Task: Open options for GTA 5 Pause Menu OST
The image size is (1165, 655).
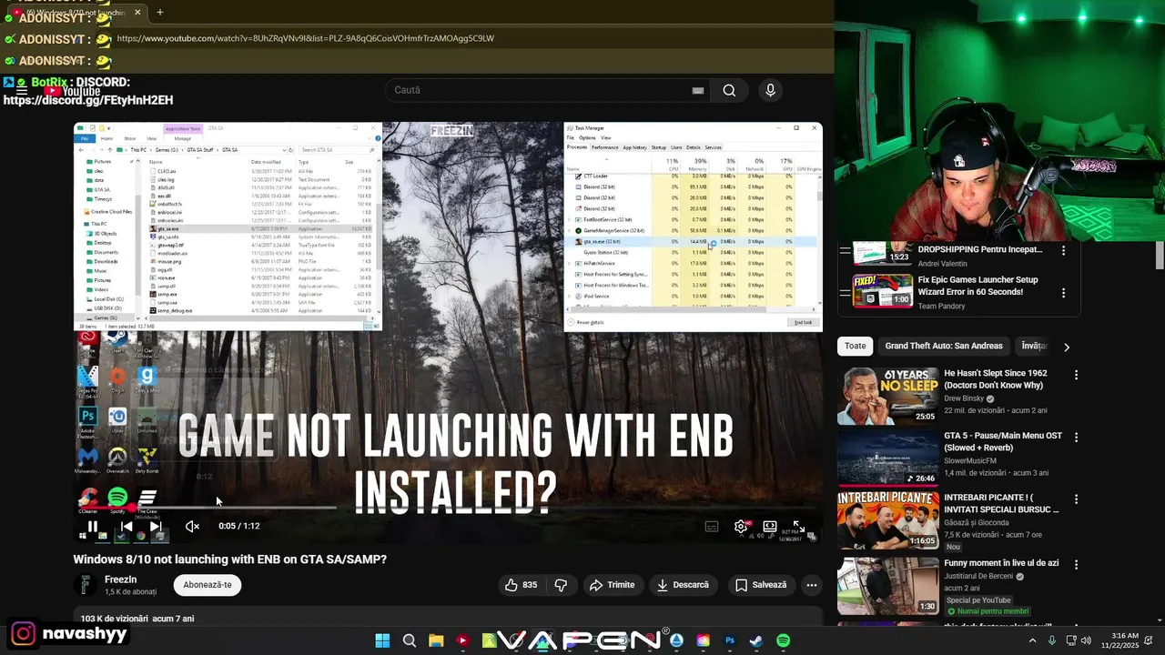Action: coord(1076,438)
